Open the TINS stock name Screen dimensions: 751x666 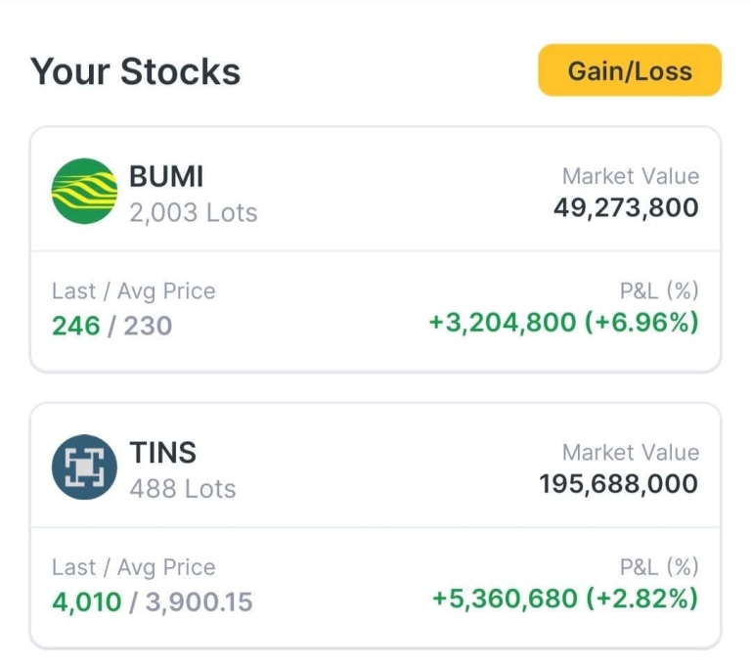[x=162, y=453]
